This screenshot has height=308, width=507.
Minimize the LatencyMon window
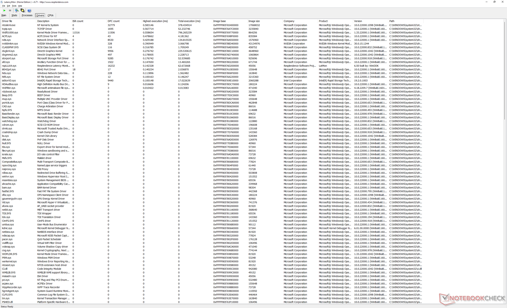pos(486,2)
